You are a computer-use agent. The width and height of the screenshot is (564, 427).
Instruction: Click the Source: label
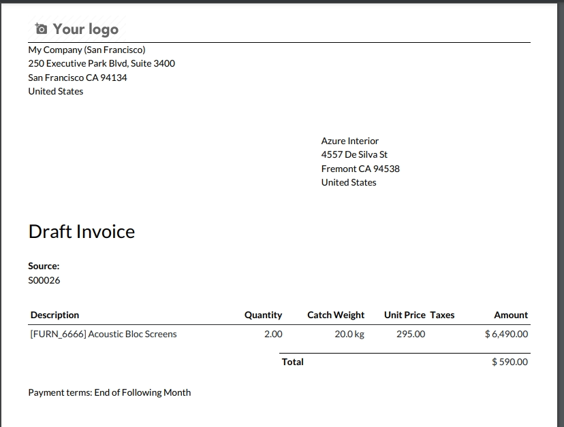click(44, 266)
